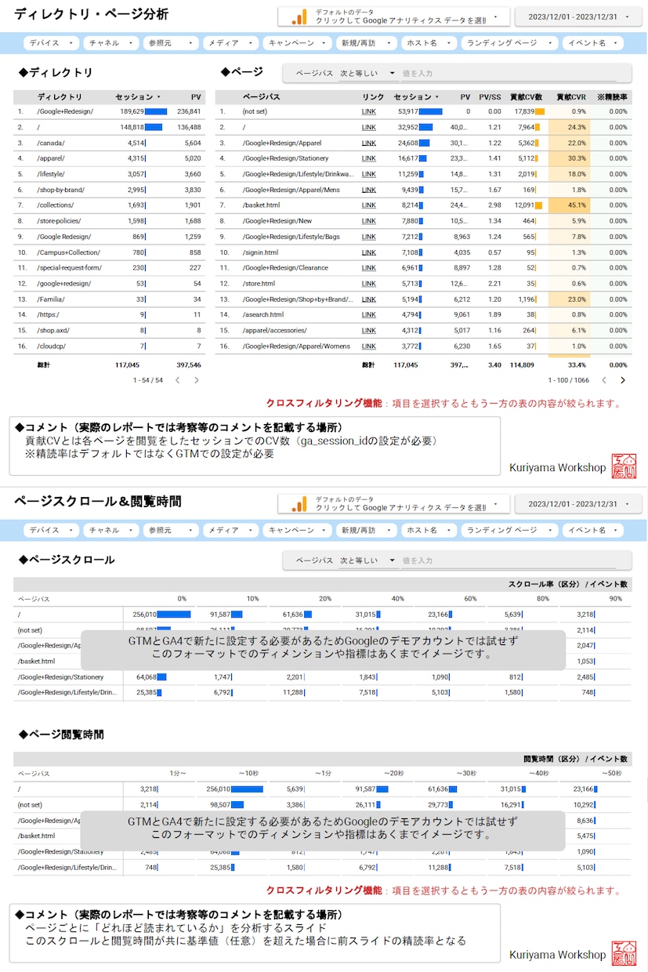Select the /special-request-form/ directory row
The height and width of the screenshot is (972, 648).
(x=110, y=268)
